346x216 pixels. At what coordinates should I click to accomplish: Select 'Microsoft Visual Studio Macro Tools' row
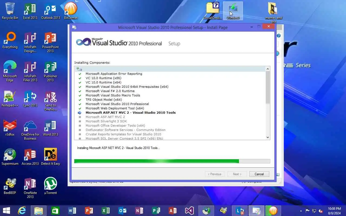pyautogui.click(x=113, y=95)
